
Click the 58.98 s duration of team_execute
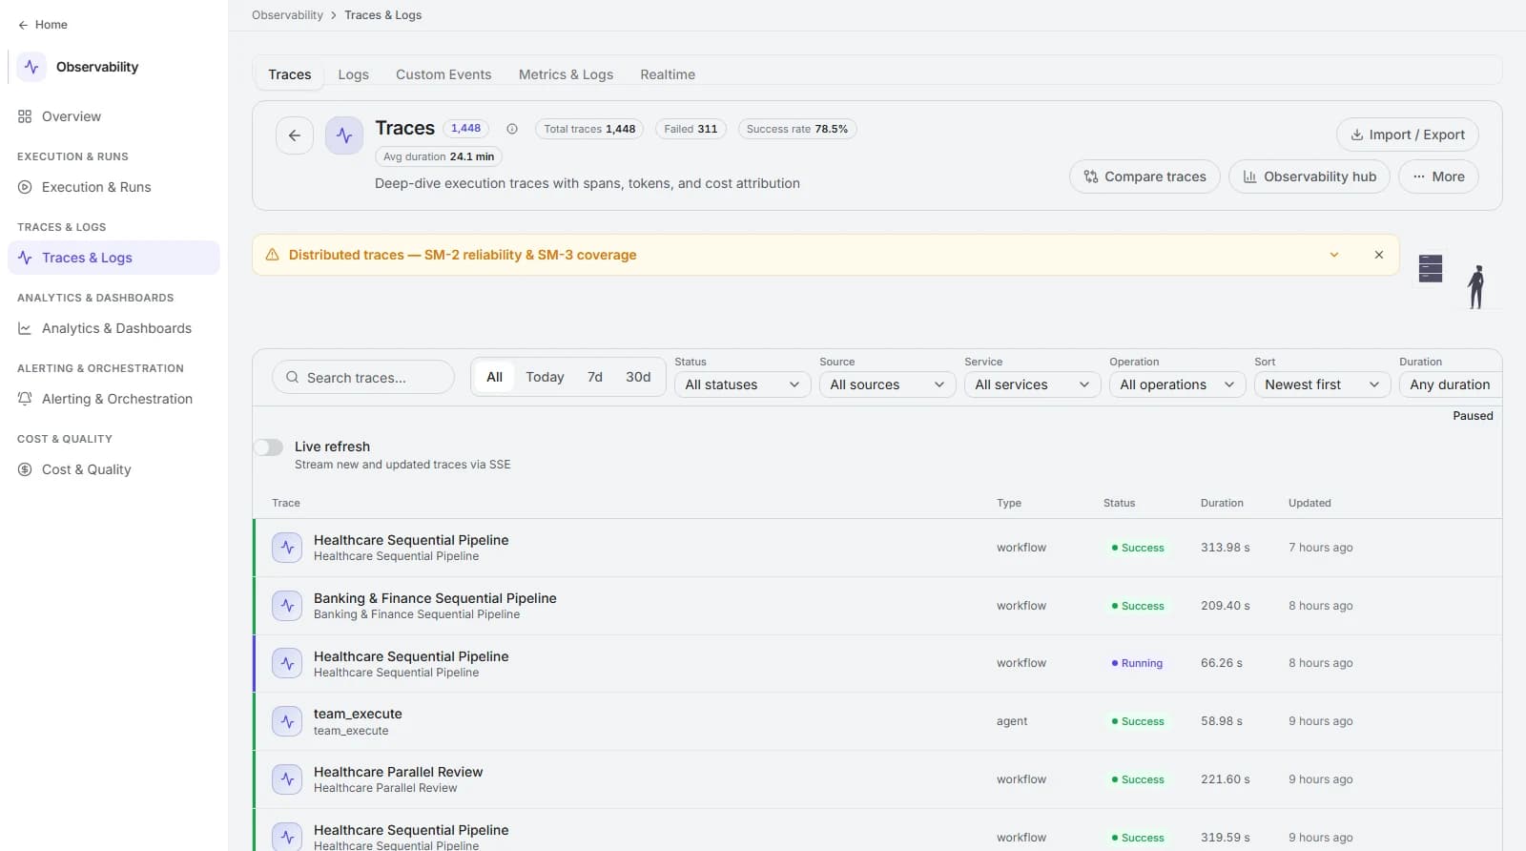click(x=1222, y=721)
